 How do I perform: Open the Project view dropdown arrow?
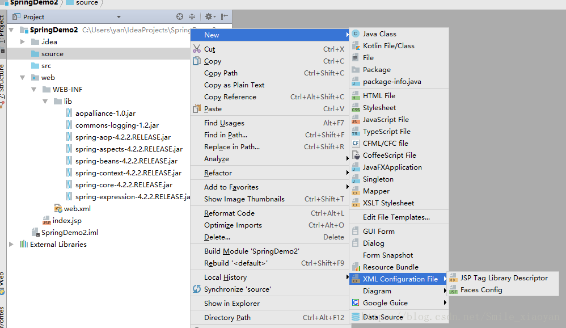119,16
